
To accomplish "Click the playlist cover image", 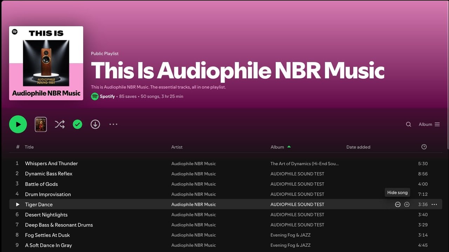I will coord(46,63).
